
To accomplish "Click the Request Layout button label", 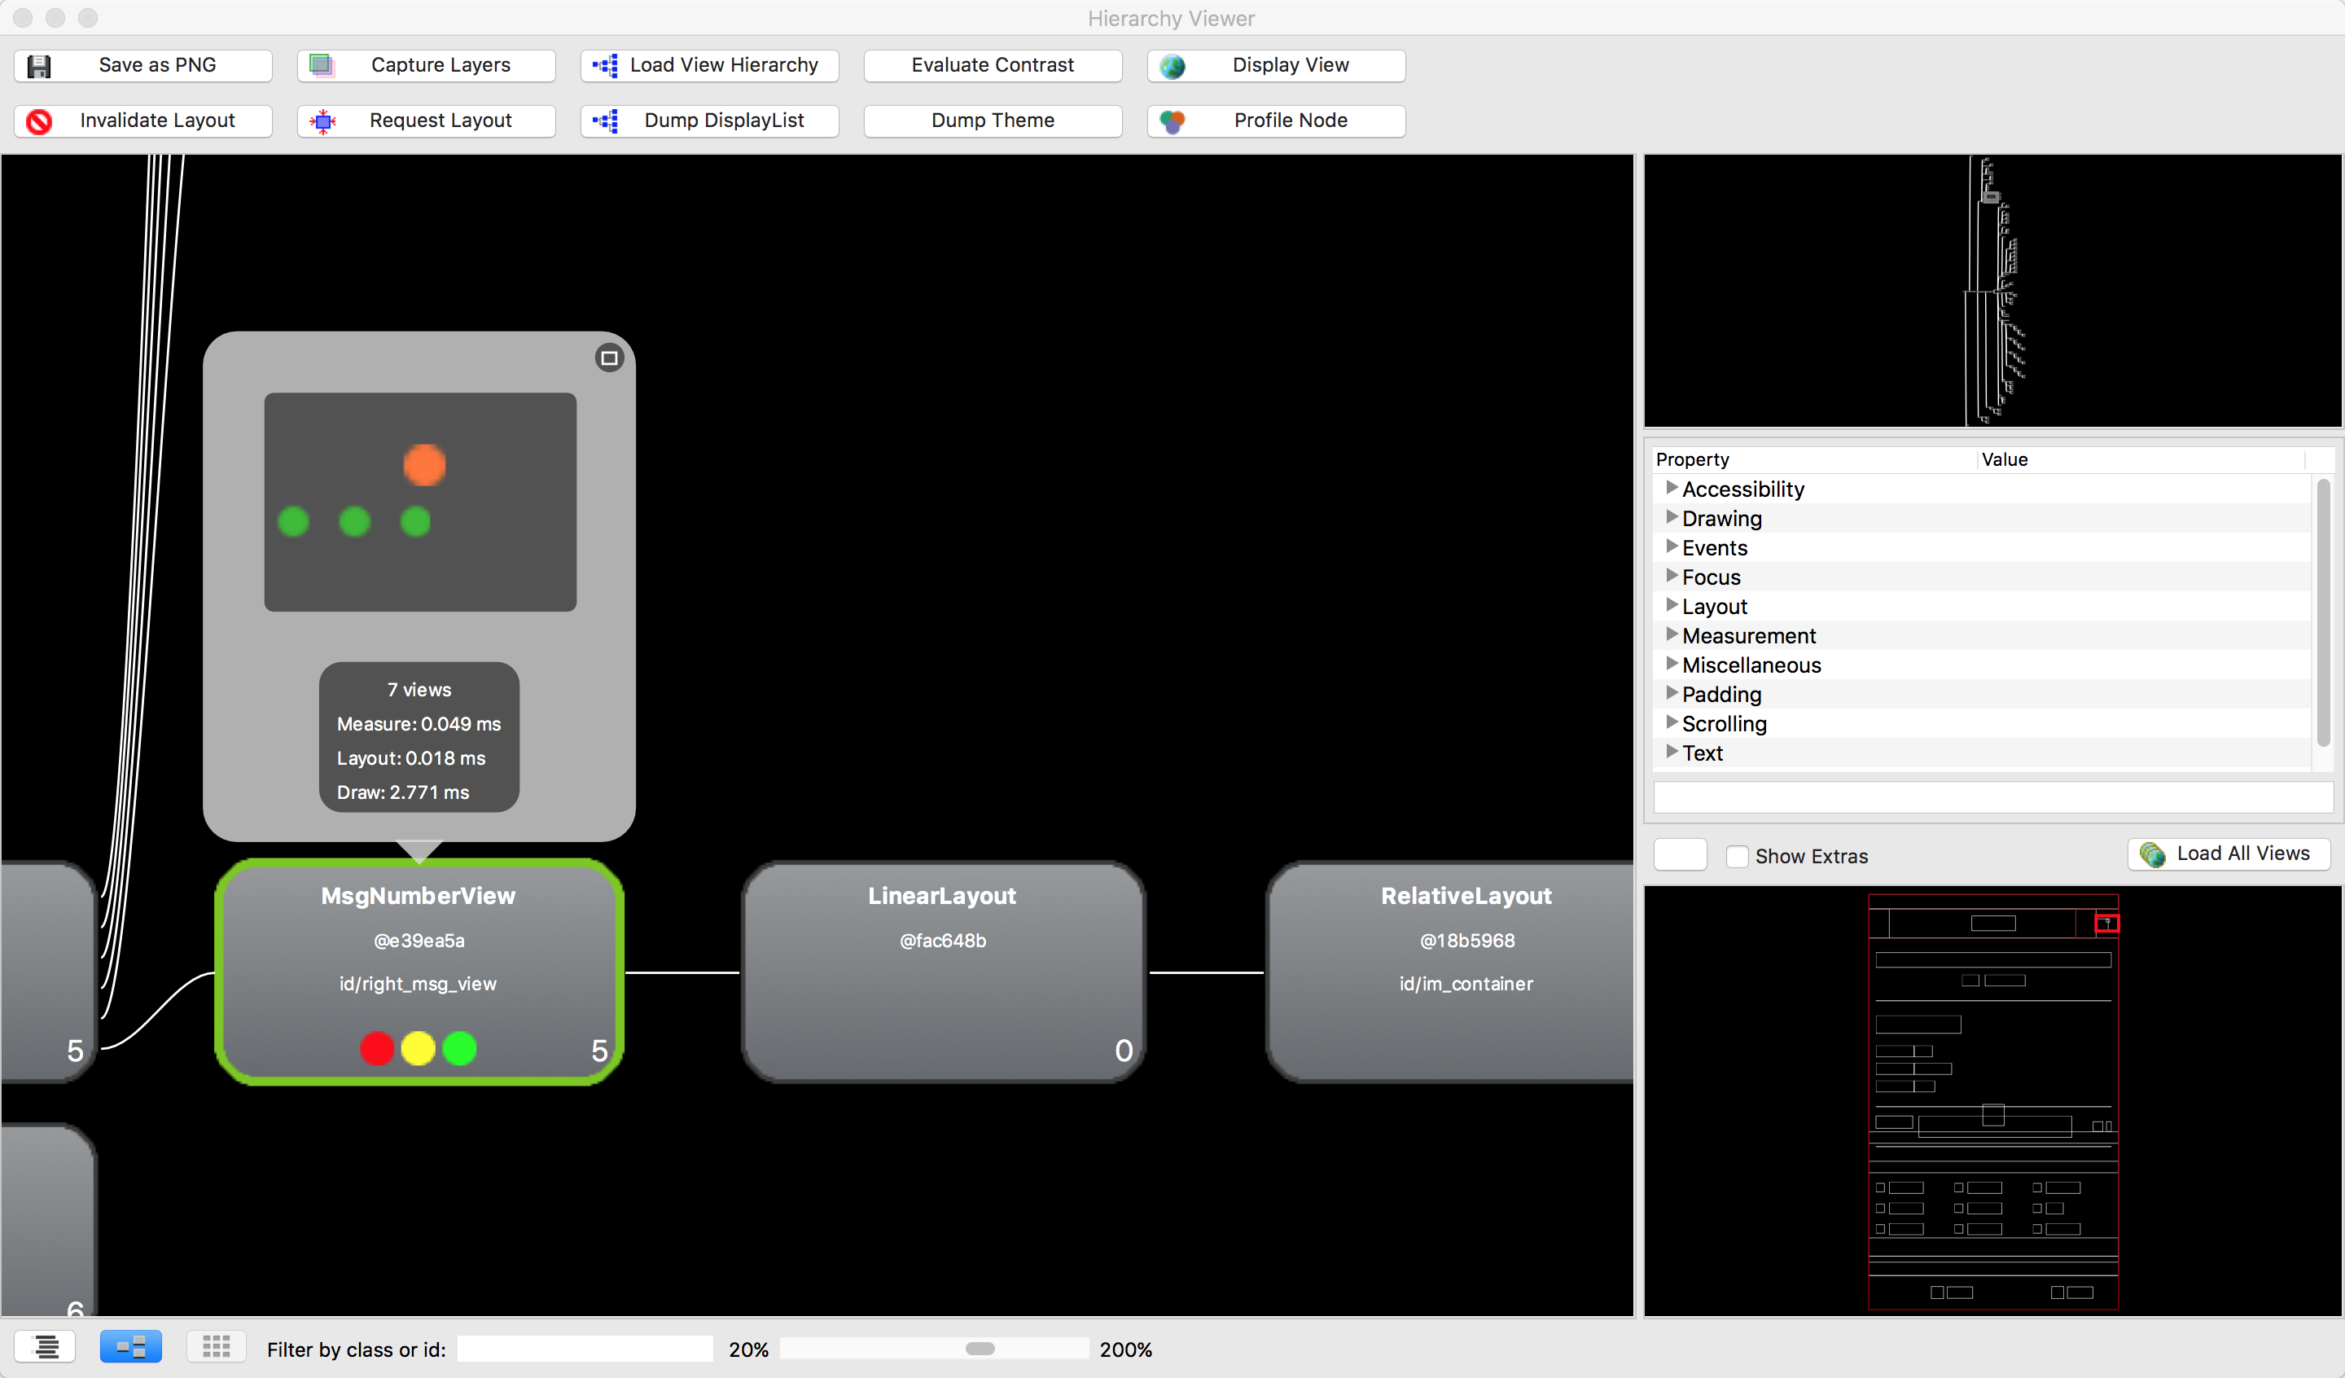I will (x=441, y=121).
